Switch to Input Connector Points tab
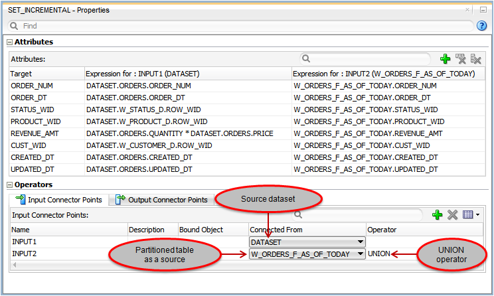Viewport: 494px width, 296px height. (x=58, y=200)
